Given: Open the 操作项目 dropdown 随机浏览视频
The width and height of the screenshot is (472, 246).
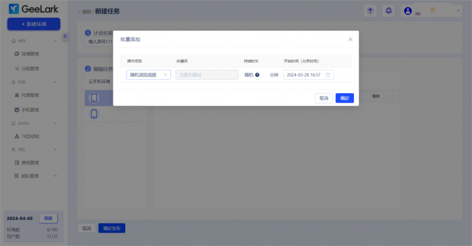Looking at the screenshot, I should click(148, 75).
